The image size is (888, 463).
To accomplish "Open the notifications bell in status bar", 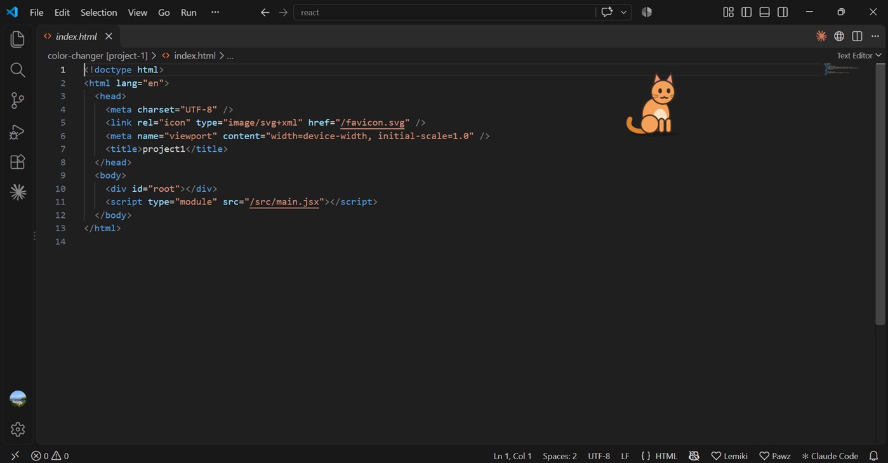I will [x=874, y=456].
